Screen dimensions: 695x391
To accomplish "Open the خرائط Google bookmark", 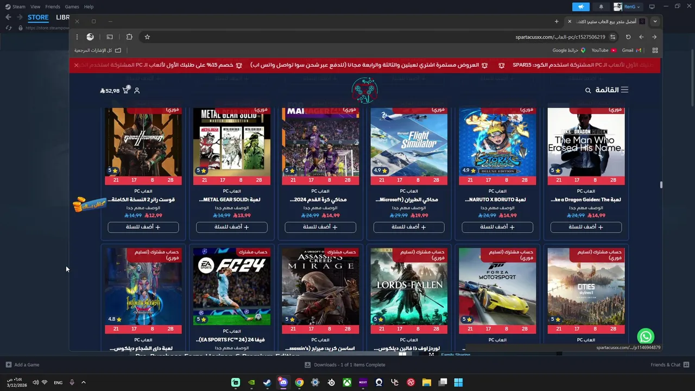I will [x=569, y=51].
